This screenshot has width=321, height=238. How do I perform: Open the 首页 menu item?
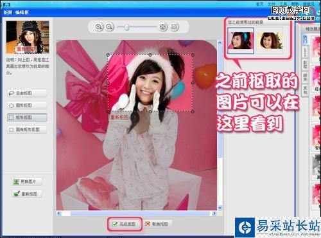click(260, 4)
